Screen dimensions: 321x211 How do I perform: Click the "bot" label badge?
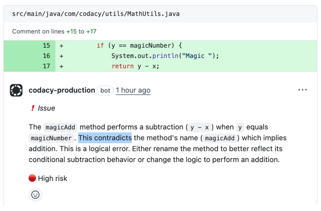[105, 90]
